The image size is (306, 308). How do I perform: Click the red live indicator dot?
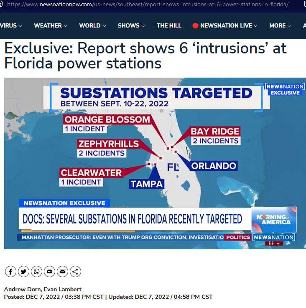[x=195, y=25]
